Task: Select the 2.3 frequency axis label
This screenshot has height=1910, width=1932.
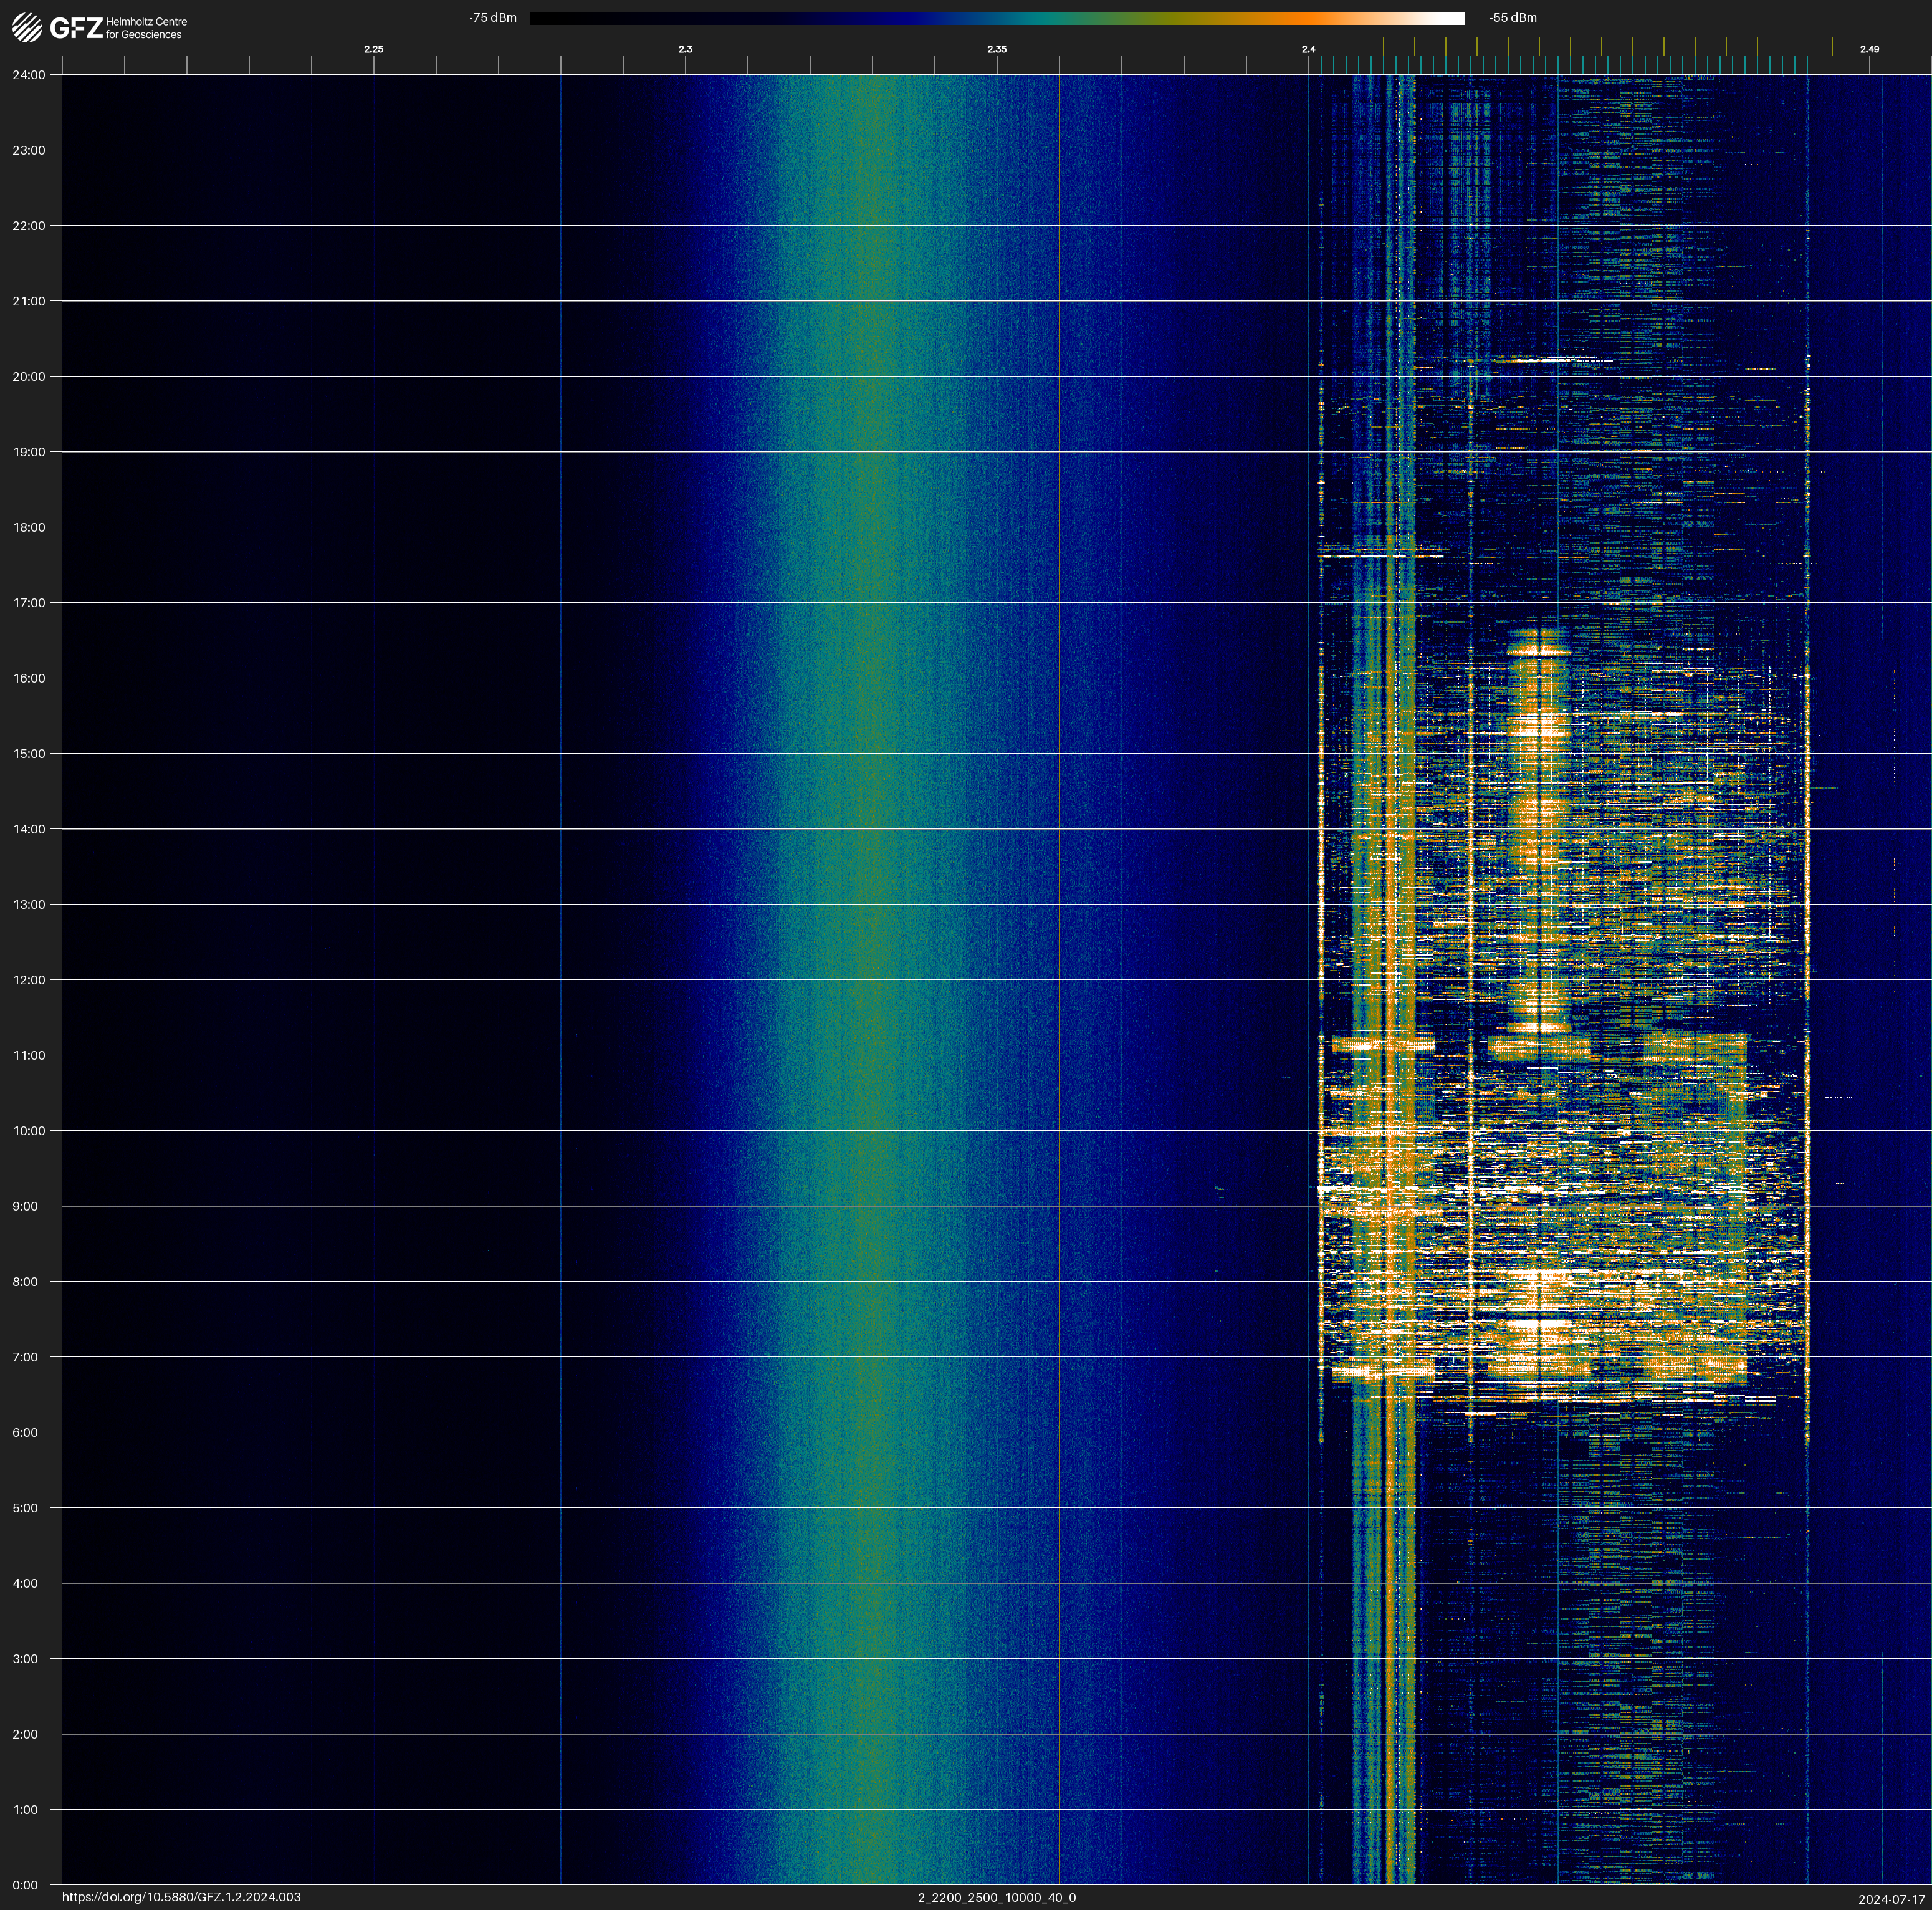Action: (685, 49)
